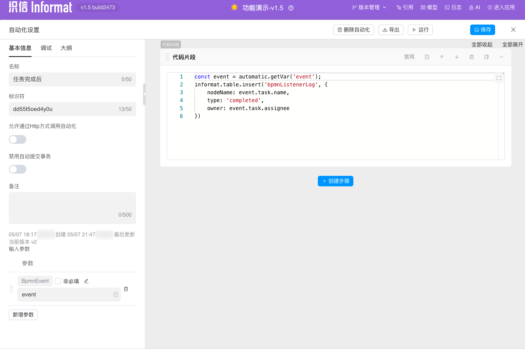Collapse the 代码片段 step using chevron
This screenshot has width=525, height=349.
pos(501,57)
